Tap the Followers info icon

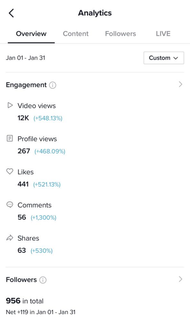click(43, 280)
